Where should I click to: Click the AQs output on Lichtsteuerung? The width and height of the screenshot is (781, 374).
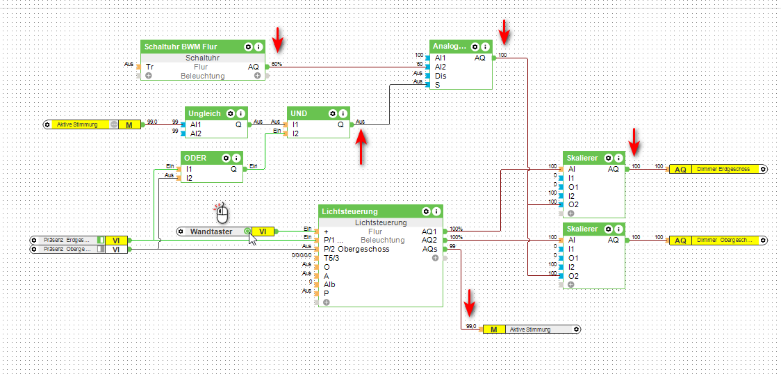pos(430,249)
